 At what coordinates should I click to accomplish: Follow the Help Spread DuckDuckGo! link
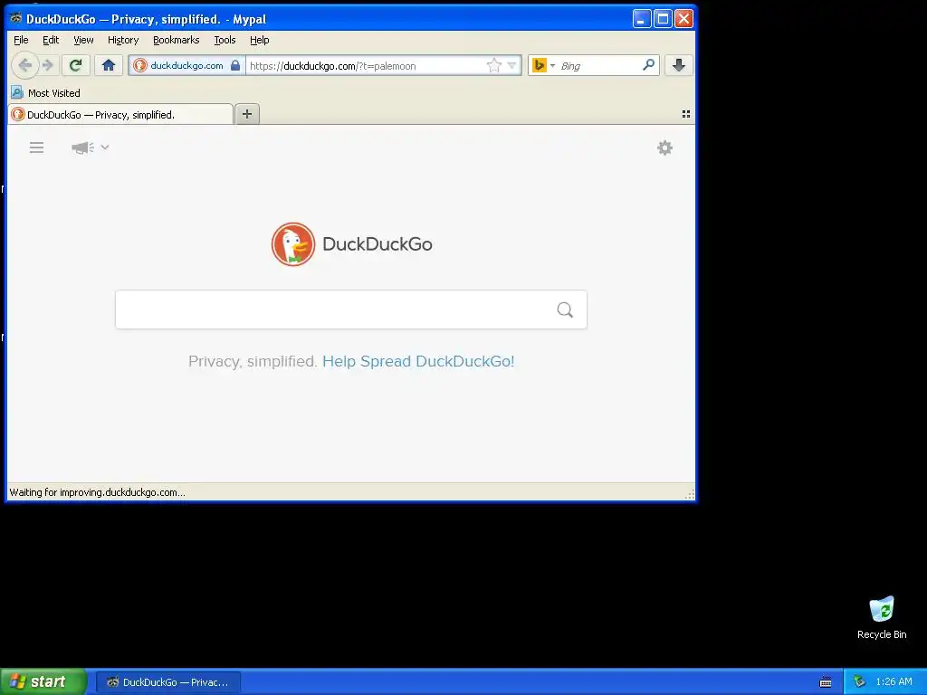(418, 361)
